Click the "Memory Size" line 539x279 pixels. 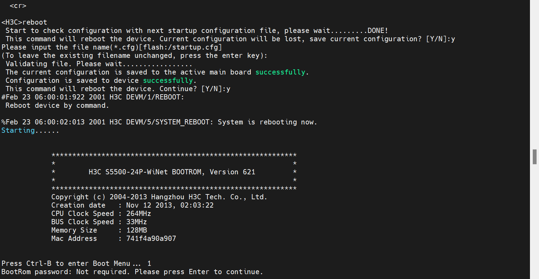tap(99, 230)
